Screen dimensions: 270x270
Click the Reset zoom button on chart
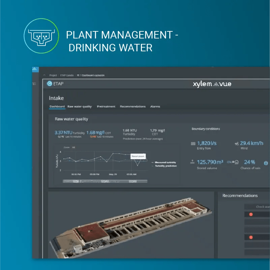(138, 156)
